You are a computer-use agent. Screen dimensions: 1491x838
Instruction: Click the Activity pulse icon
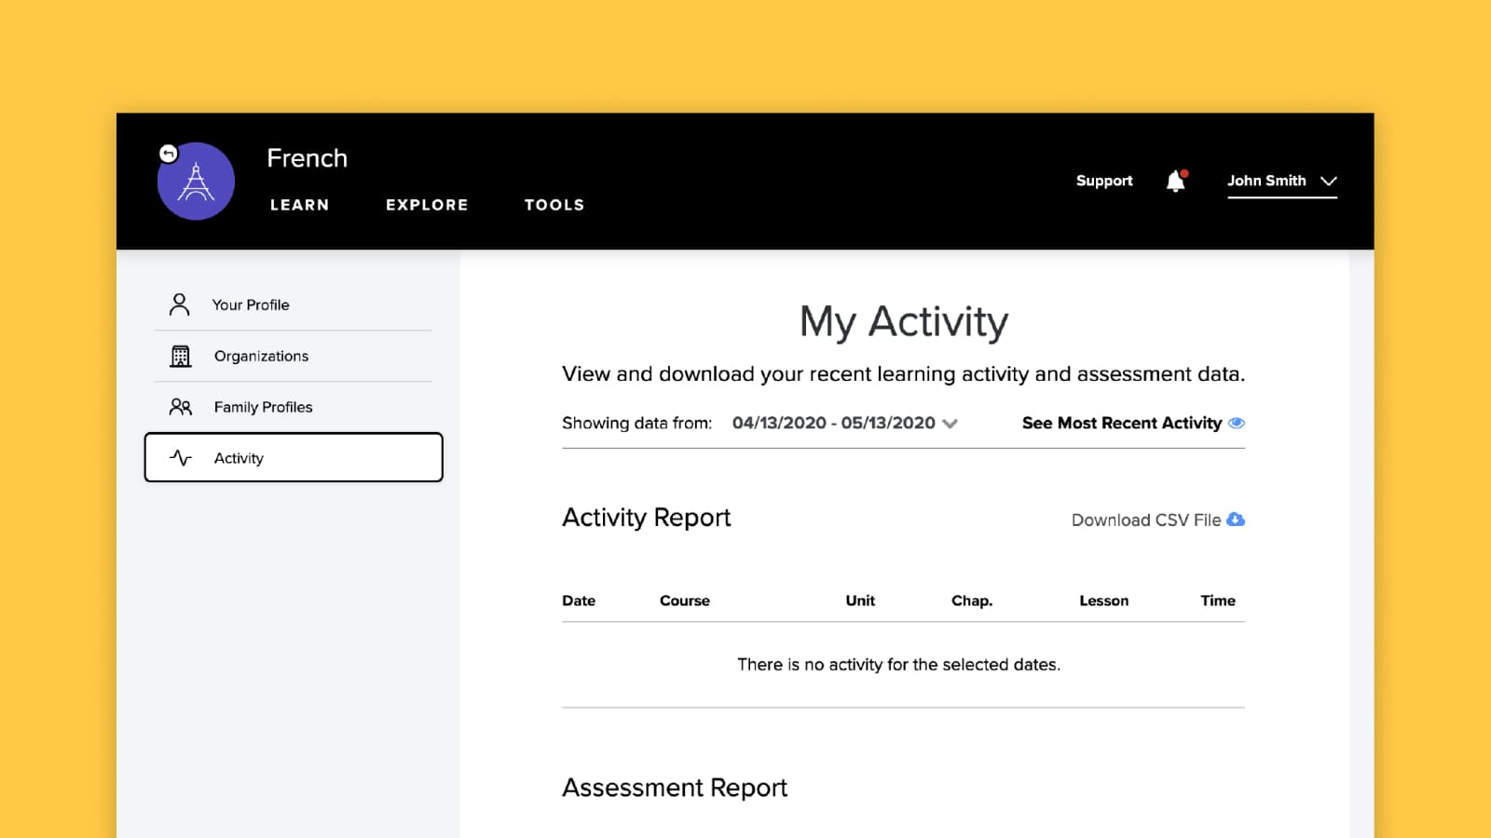coord(181,458)
